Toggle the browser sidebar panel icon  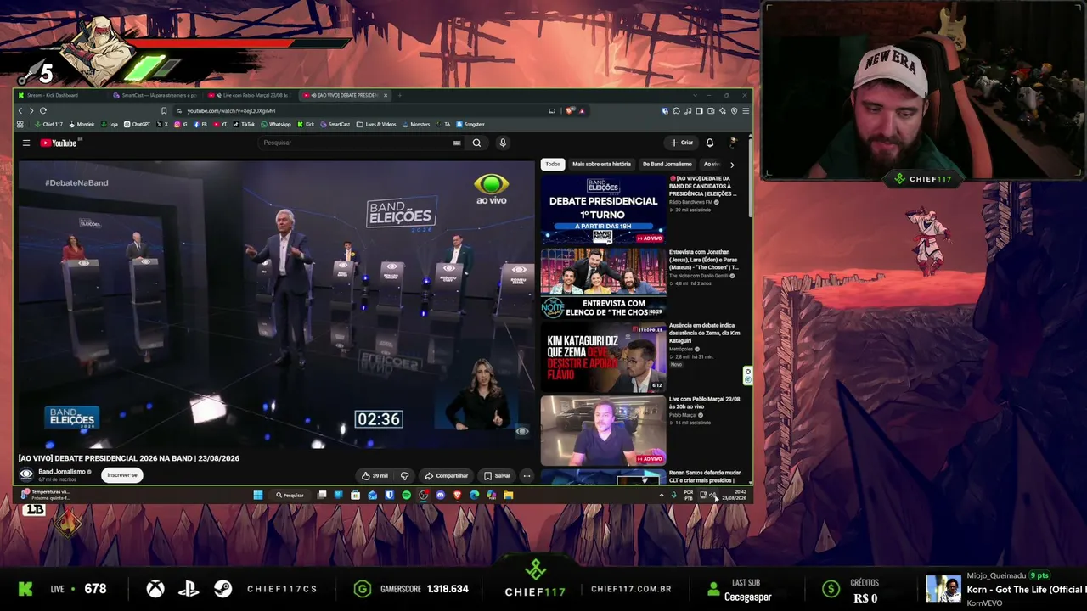[699, 110]
